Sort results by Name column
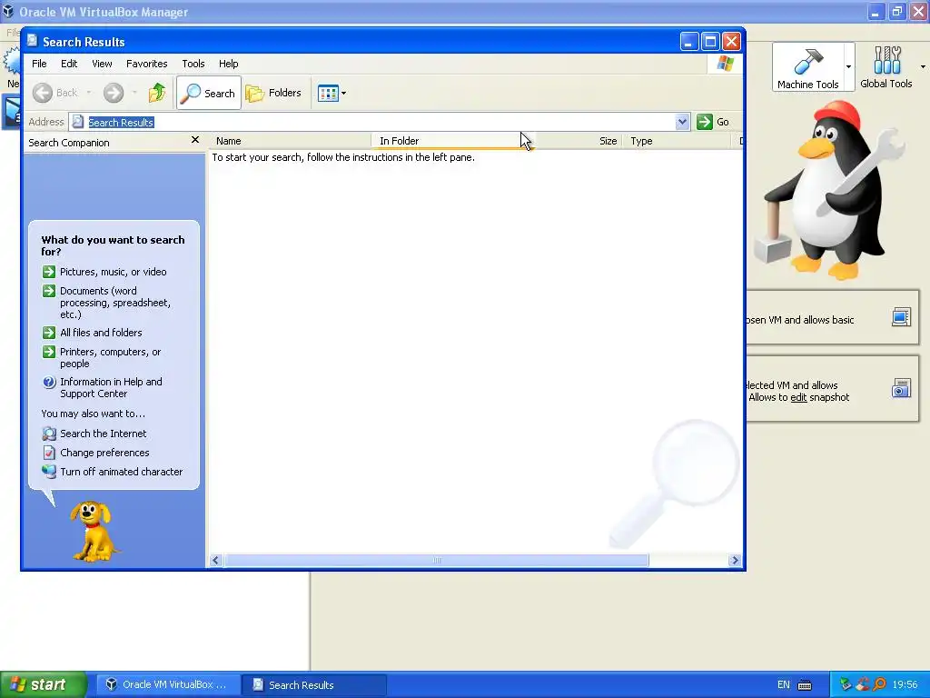This screenshot has width=930, height=698. (x=290, y=141)
